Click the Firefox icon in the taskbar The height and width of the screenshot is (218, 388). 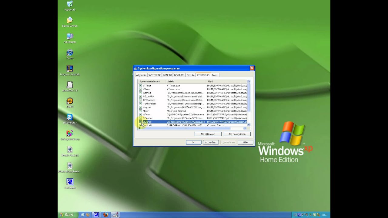[105, 215]
